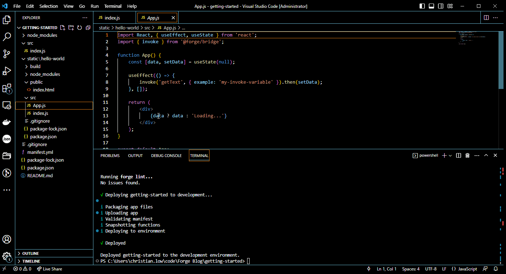
Task: Show additional views ellipsis in activity bar
Action: pos(7,190)
